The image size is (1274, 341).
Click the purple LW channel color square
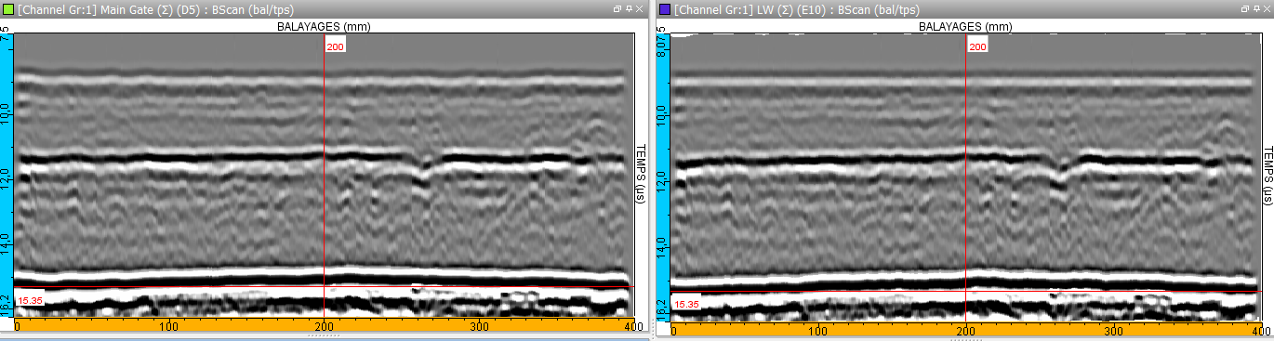[x=664, y=9]
